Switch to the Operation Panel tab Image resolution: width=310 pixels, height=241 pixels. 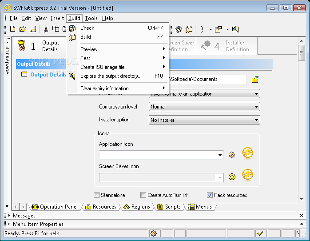click(55, 207)
